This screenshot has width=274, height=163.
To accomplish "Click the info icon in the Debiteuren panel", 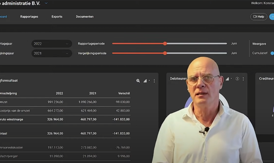I will (237, 79).
